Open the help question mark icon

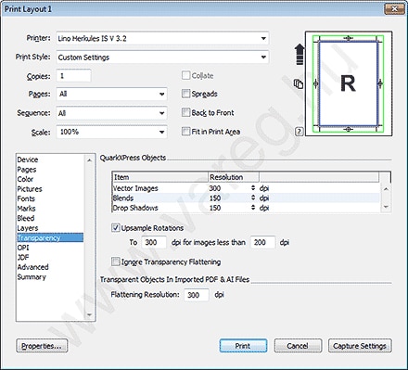click(x=299, y=132)
